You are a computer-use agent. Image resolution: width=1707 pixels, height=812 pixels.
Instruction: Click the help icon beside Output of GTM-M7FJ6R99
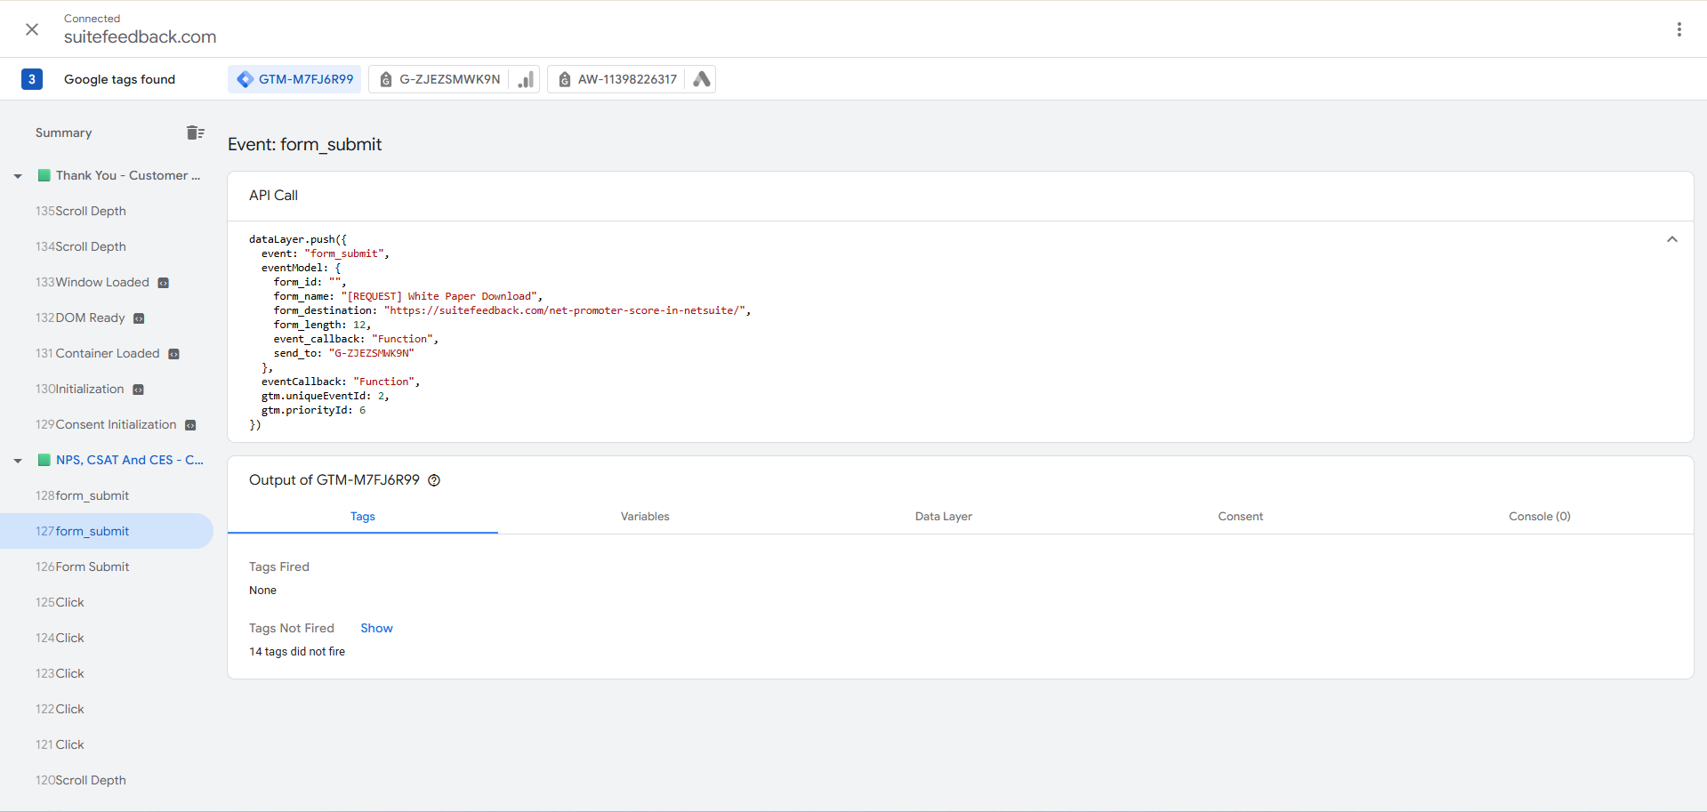[434, 480]
